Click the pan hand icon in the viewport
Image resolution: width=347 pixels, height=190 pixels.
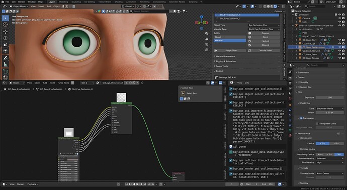point(207,39)
